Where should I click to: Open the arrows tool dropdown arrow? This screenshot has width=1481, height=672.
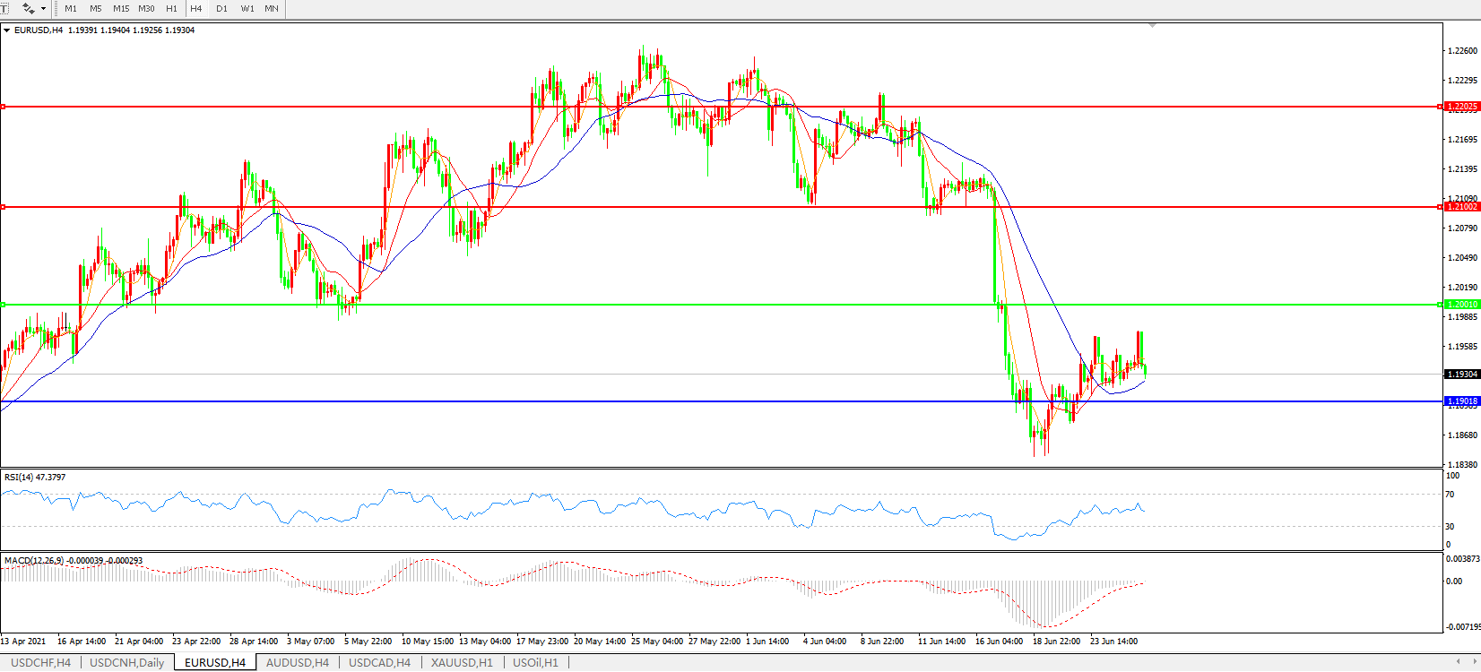click(43, 8)
